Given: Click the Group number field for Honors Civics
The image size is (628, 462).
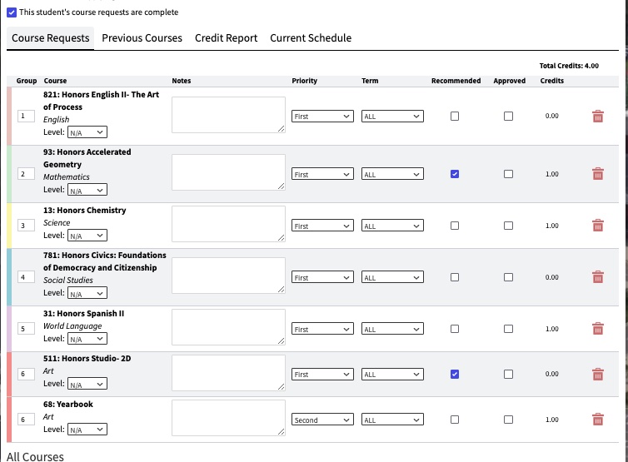Looking at the screenshot, I should (x=26, y=277).
